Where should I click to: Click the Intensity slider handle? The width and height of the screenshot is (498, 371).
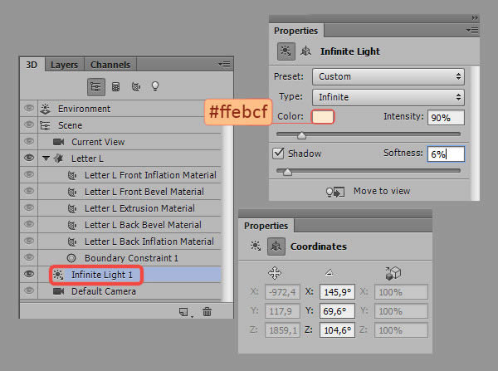click(x=301, y=135)
